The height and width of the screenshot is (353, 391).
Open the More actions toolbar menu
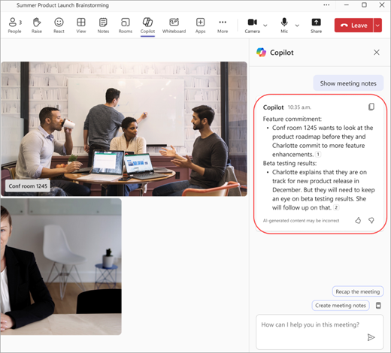click(223, 26)
